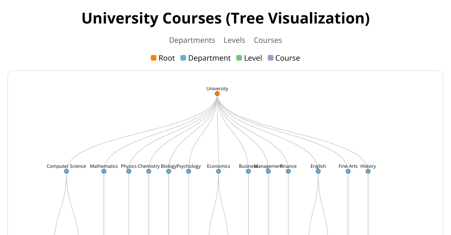
Task: Open the Departments tab
Action: [192, 40]
